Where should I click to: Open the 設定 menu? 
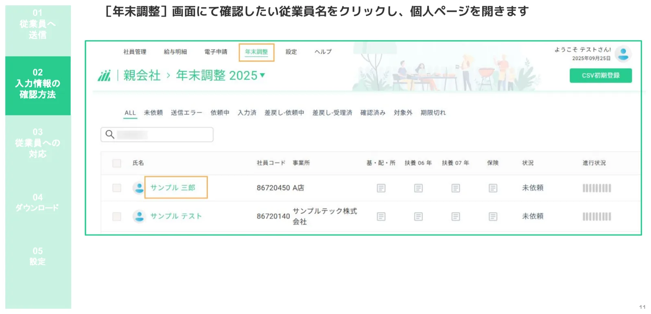(x=291, y=52)
